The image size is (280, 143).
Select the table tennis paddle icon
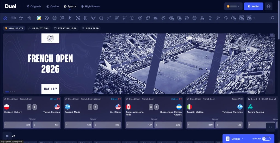[x=132, y=18]
